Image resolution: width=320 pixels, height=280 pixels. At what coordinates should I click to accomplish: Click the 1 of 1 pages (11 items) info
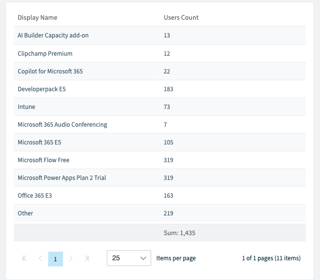(x=271, y=258)
